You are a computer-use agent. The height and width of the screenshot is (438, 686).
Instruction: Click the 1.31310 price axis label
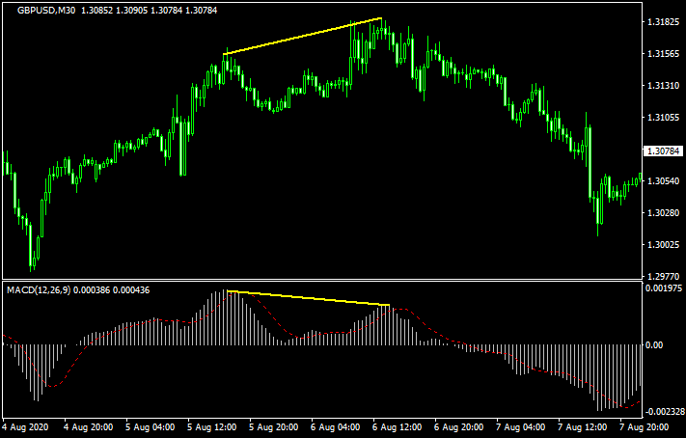pyautogui.click(x=663, y=86)
